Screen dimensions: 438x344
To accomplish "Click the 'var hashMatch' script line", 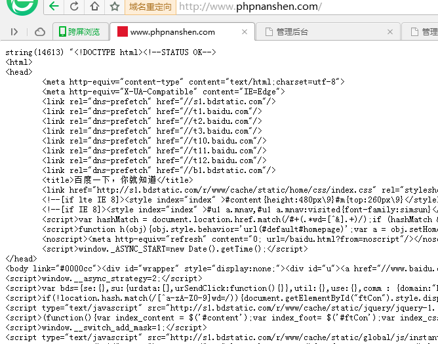I will tap(240, 220).
